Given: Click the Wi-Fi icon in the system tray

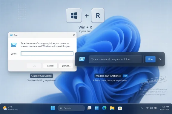Looking at the screenshot, I should 147,108.
